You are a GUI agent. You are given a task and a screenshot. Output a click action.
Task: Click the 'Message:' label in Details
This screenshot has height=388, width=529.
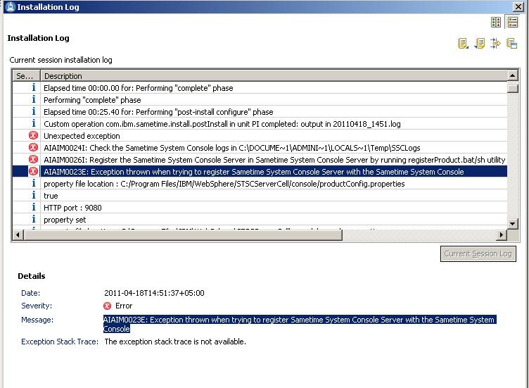37,320
